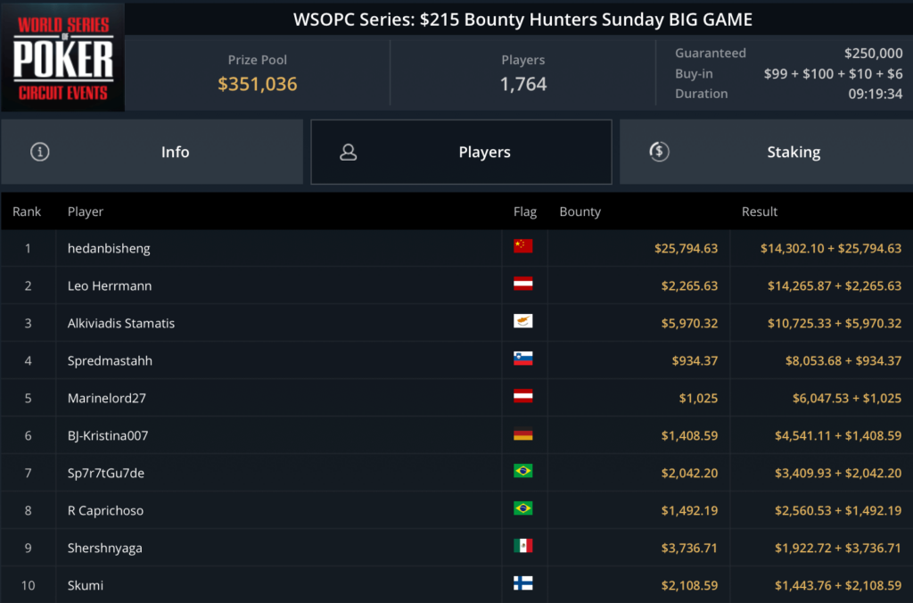Open player Leo Herrmann's entry
Viewport: 913px width, 603px height.
click(x=110, y=286)
